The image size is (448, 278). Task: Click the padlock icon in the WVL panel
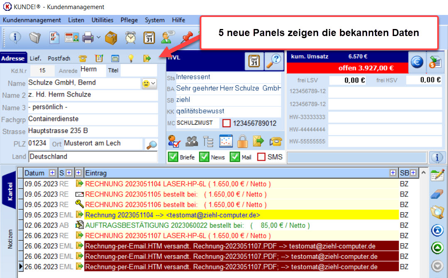[243, 141]
